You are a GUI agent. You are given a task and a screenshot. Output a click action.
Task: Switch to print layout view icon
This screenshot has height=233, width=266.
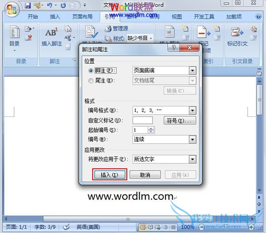click(x=143, y=227)
